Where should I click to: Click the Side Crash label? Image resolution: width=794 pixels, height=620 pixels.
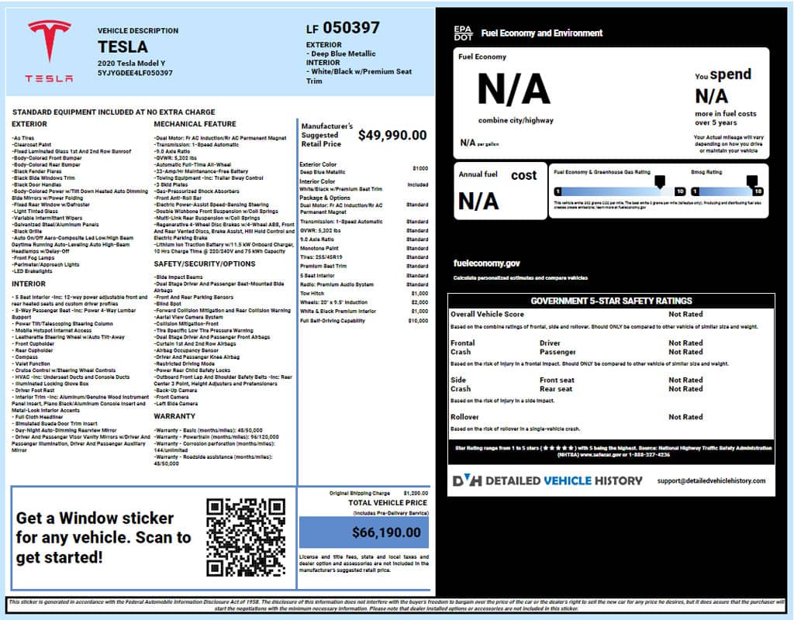pyautogui.click(x=461, y=384)
